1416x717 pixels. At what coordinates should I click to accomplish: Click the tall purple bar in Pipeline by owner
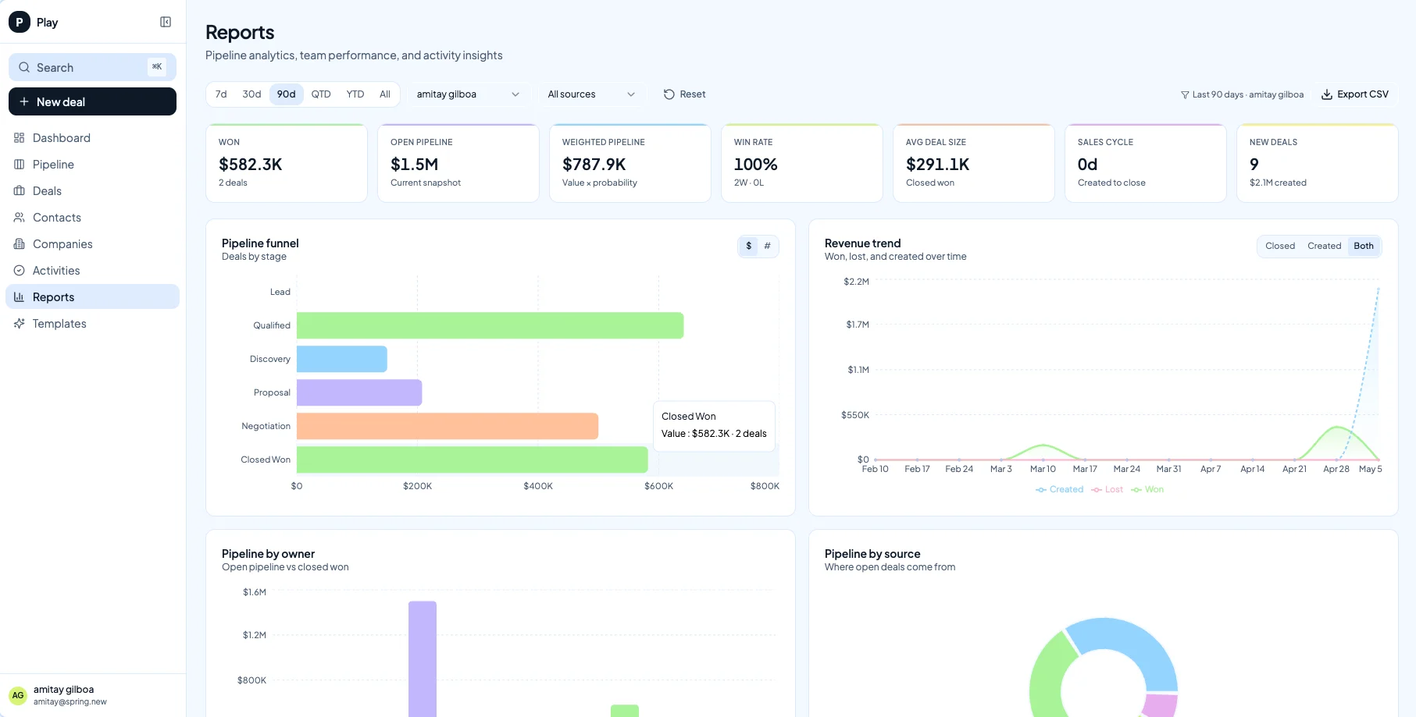[423, 659]
